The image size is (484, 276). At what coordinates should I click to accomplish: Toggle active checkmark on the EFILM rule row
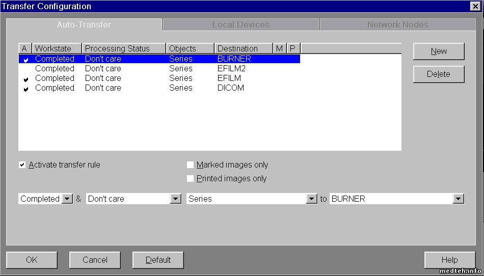pyautogui.click(x=25, y=79)
